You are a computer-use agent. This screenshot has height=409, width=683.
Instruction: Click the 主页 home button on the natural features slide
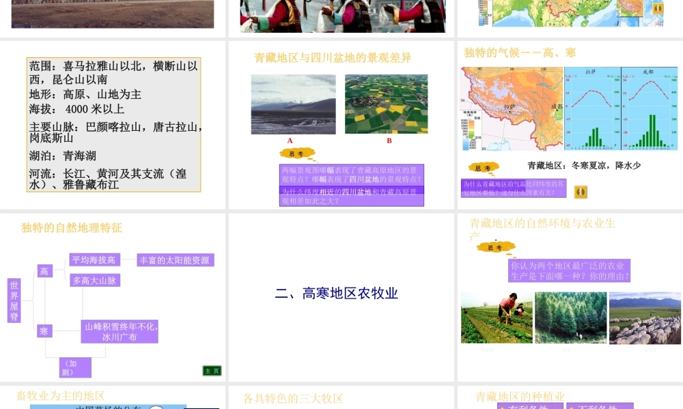coord(212,371)
